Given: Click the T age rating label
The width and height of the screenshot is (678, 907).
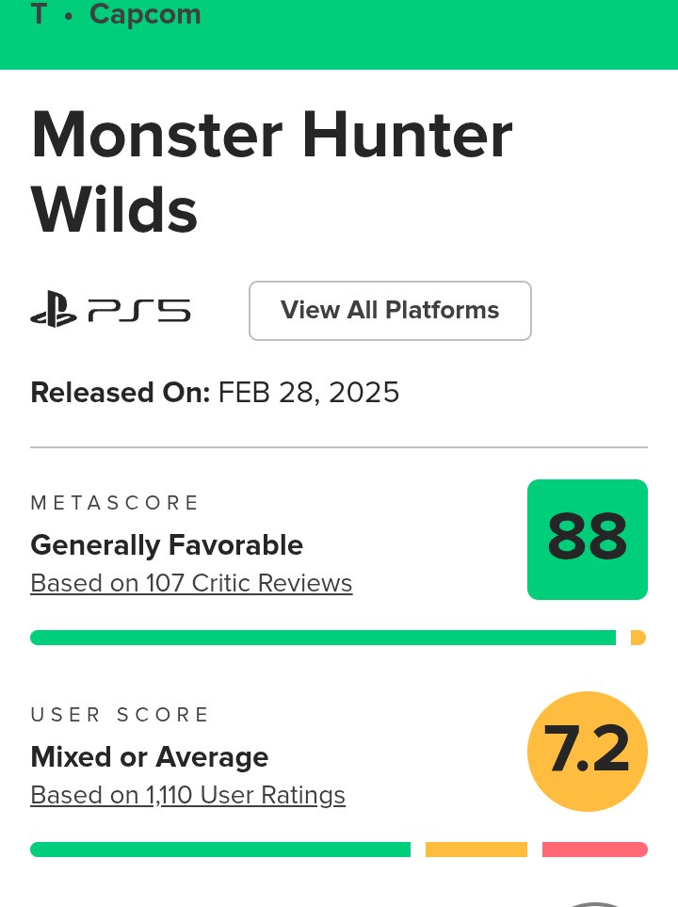Looking at the screenshot, I should coord(39,15).
